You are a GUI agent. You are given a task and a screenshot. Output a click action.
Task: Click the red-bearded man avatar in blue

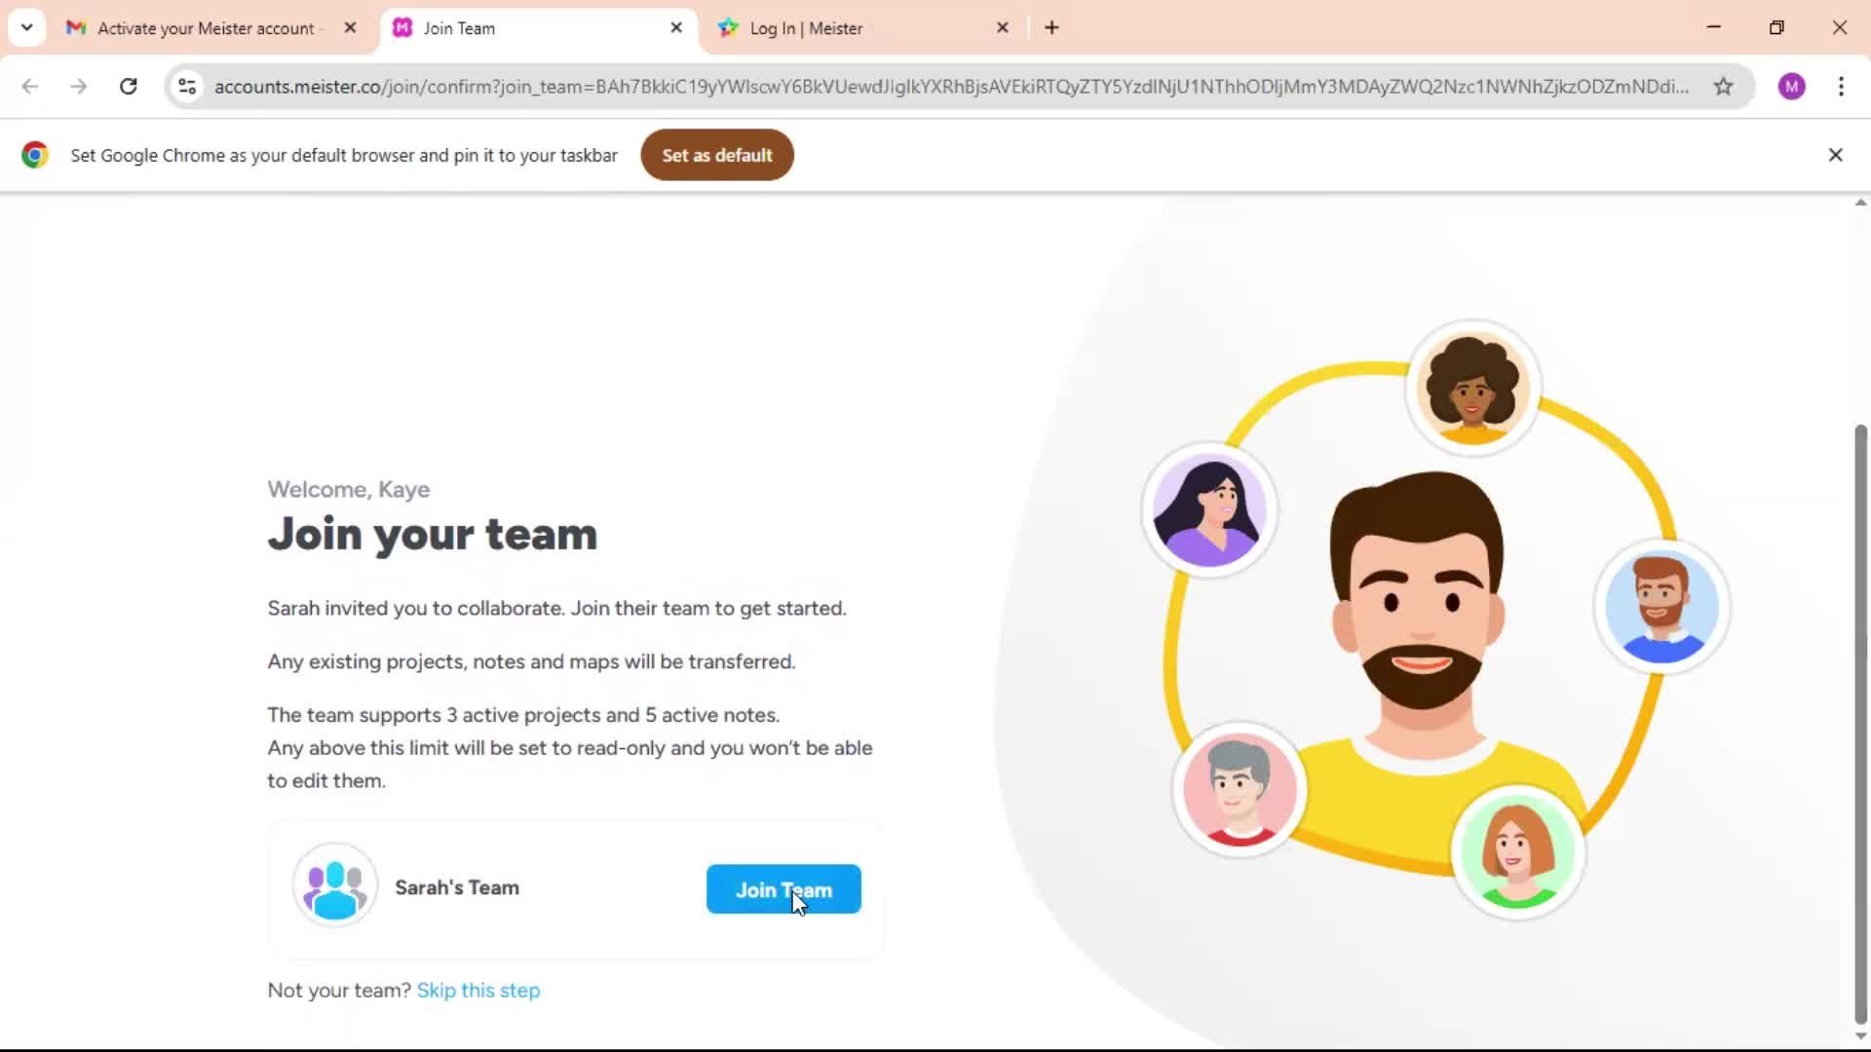point(1662,607)
